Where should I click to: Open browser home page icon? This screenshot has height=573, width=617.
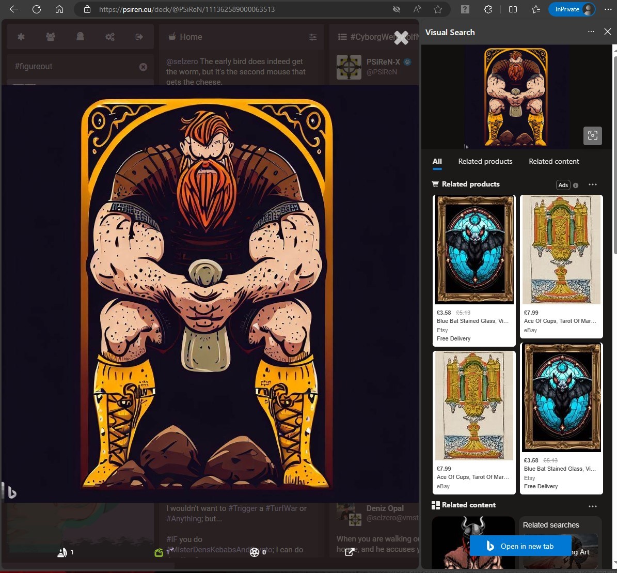pyautogui.click(x=59, y=9)
